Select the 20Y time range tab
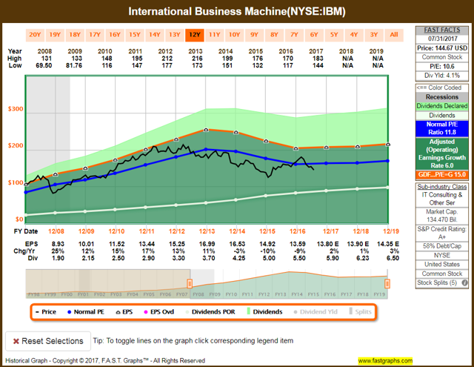474x367 pixels. (x=35, y=35)
